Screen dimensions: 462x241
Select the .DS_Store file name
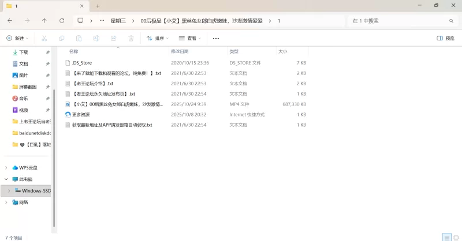click(x=82, y=63)
